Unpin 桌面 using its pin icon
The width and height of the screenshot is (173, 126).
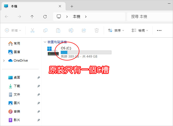pos(38,78)
